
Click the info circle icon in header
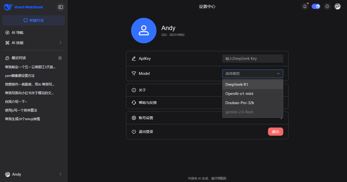(327, 6)
